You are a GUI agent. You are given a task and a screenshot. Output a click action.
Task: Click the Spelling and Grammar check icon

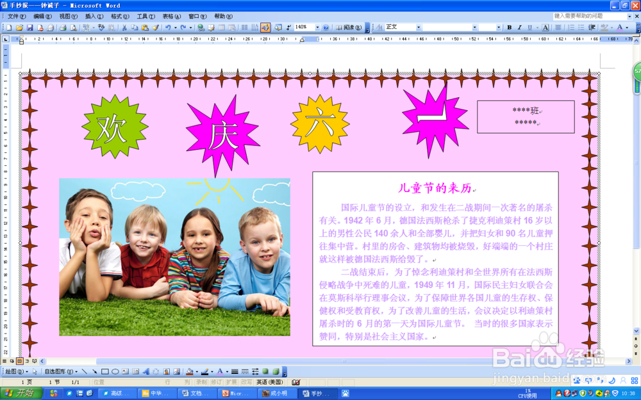click(x=101, y=27)
